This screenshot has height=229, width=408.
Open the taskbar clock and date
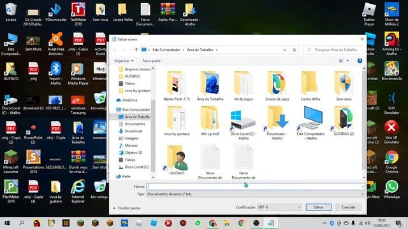click(x=381, y=223)
